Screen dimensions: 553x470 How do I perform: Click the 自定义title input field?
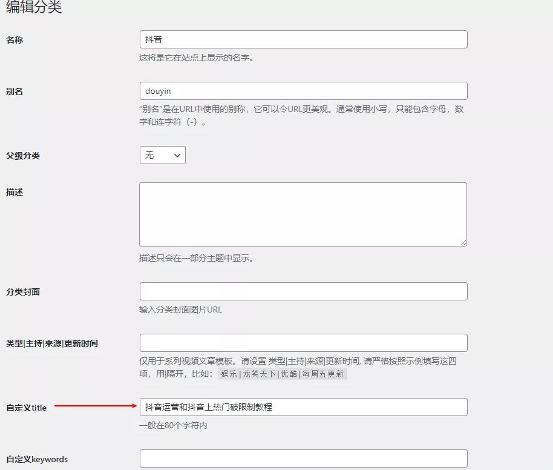point(303,407)
